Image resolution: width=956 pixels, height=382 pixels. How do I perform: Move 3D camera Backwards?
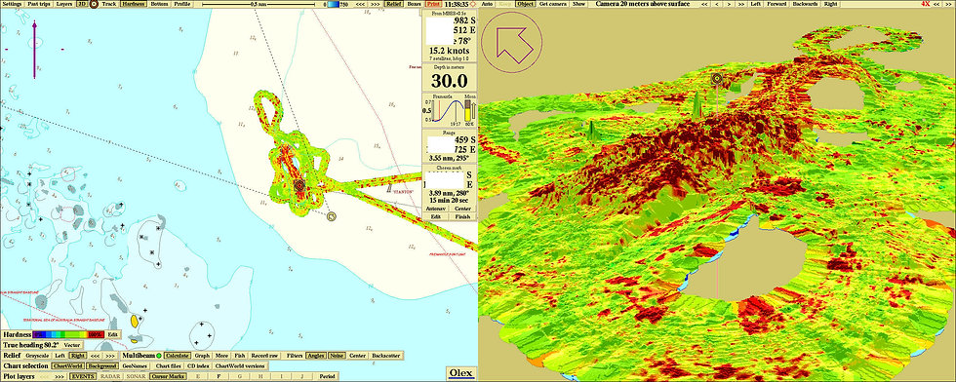click(806, 4)
